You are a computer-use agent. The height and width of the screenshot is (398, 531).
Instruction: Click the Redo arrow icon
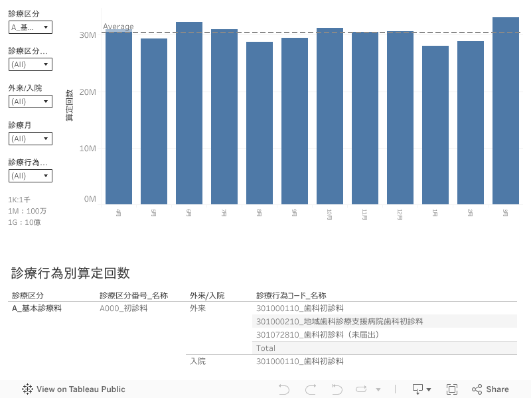[x=311, y=389]
